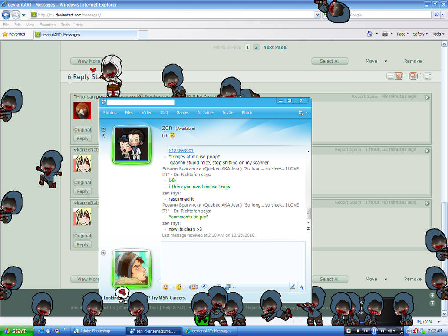This screenshot has width=448, height=336.
Task: Click the Internet Explorer Forward arrow
Action: click(16, 15)
